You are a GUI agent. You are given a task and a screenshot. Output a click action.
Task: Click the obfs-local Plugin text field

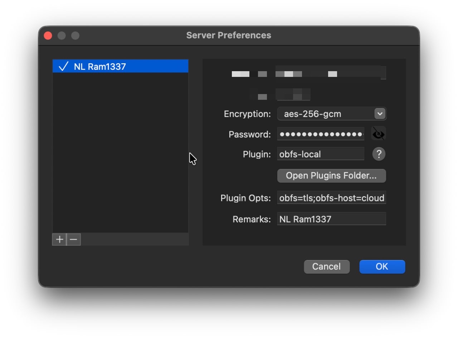pyautogui.click(x=320, y=154)
